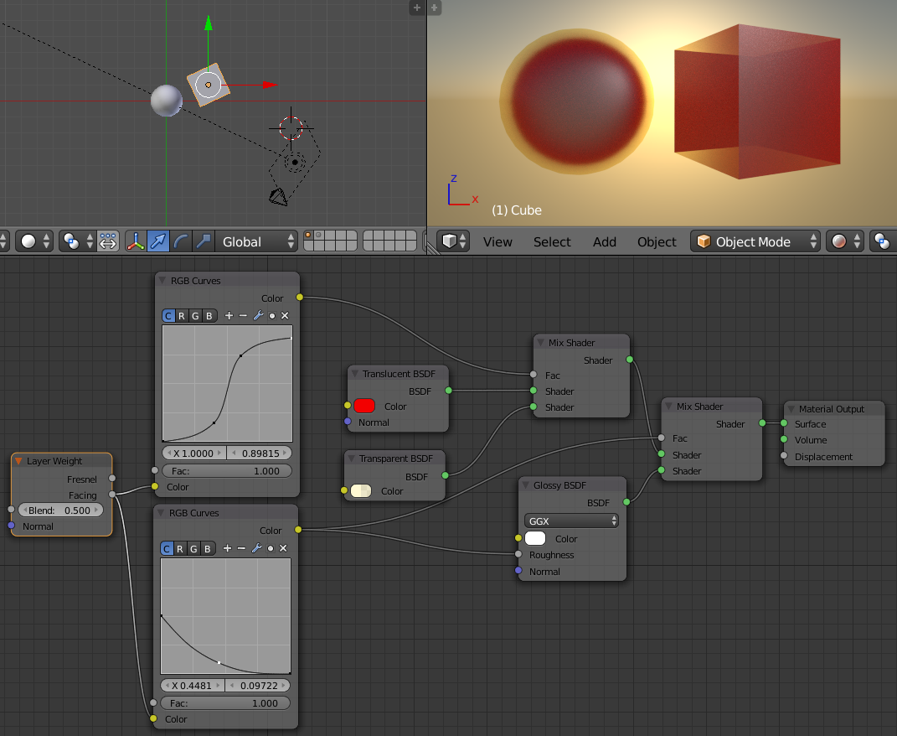Open the Add menu

(604, 241)
